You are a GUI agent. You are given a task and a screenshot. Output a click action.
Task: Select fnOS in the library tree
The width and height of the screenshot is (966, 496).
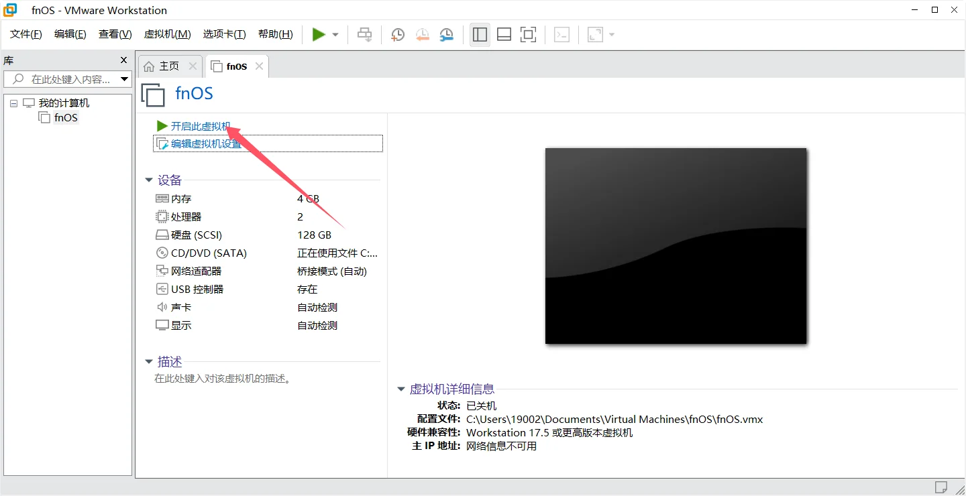66,118
